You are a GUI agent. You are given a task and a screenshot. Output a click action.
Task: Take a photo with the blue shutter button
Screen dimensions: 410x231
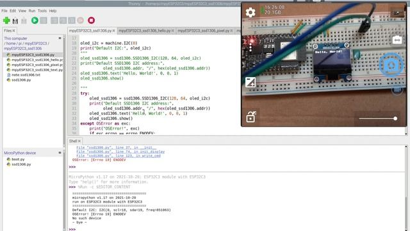(x=391, y=65)
